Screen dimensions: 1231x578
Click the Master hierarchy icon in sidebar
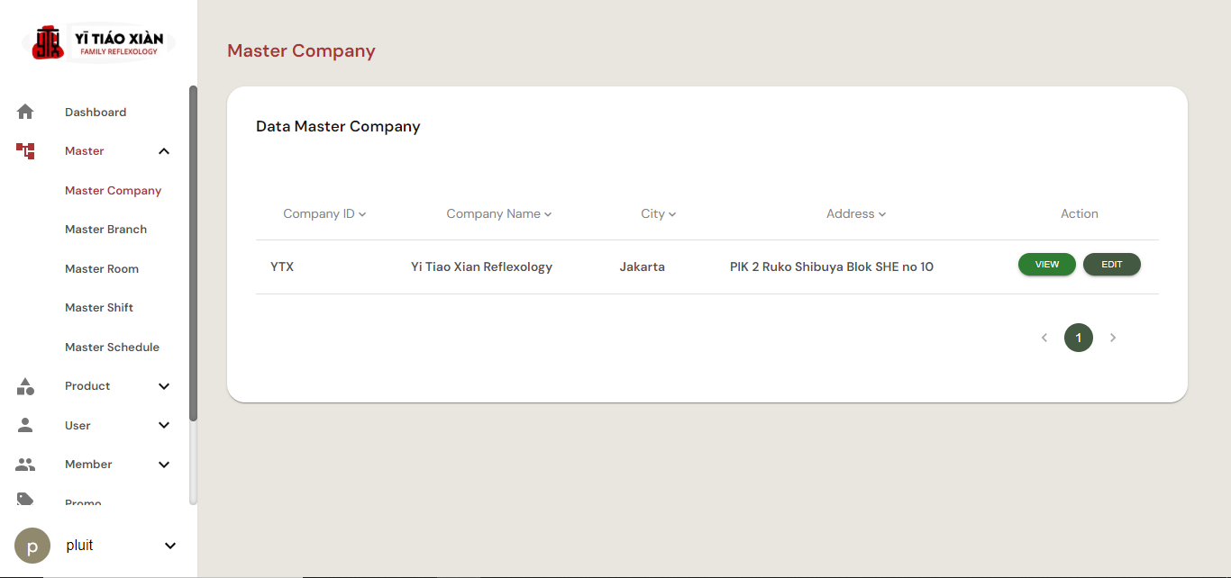point(25,151)
